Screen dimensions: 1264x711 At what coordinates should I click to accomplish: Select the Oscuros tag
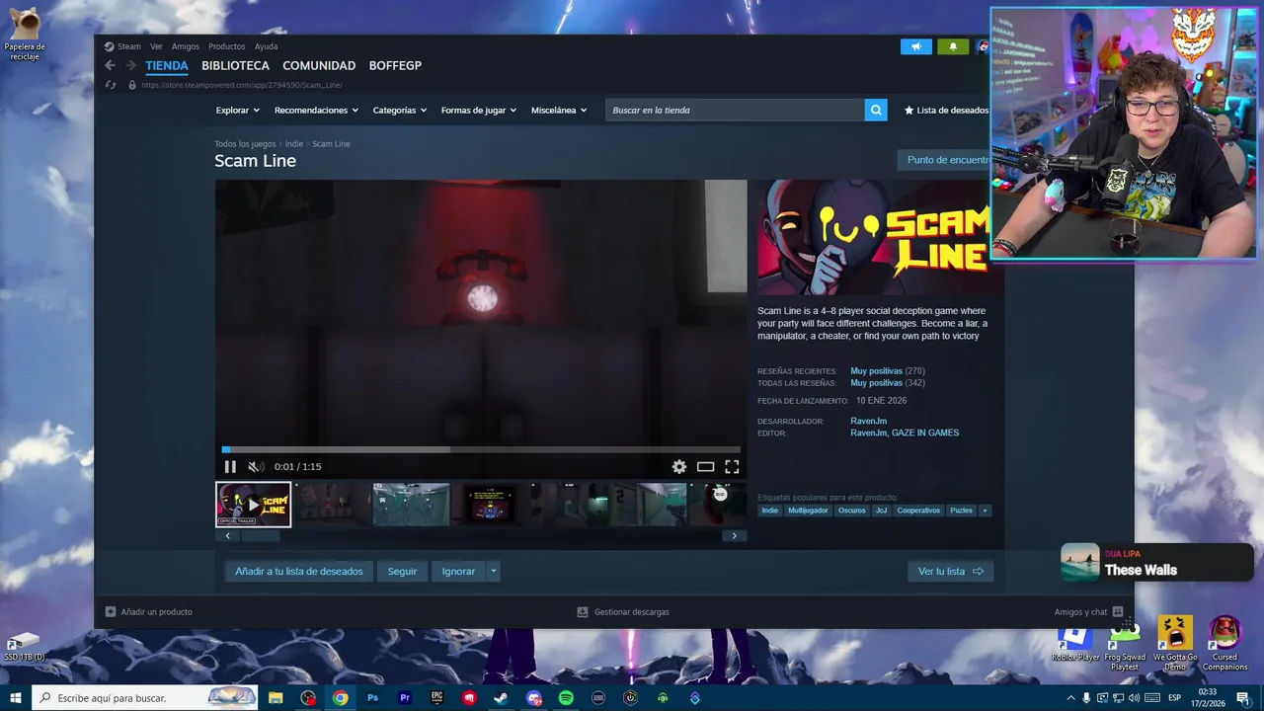(x=851, y=511)
